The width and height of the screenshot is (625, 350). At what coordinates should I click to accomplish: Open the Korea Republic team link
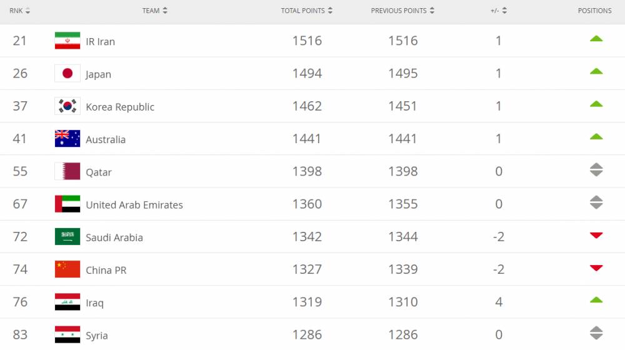120,107
